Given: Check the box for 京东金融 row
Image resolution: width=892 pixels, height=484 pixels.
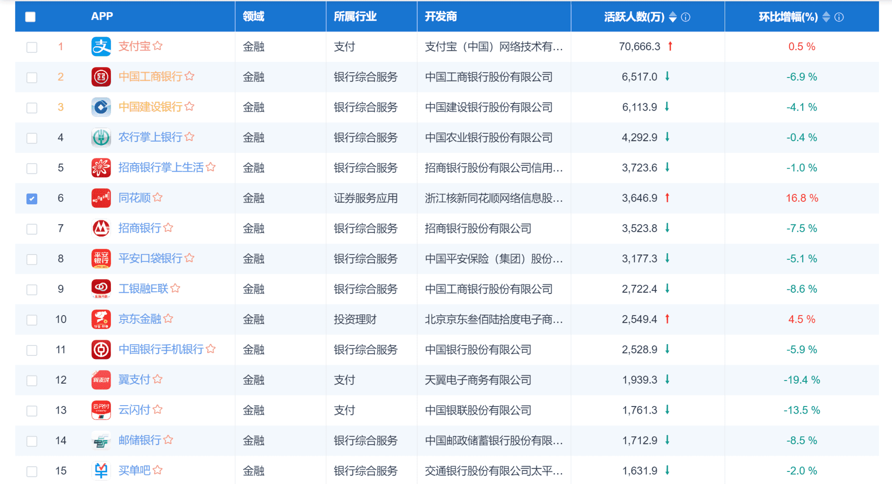Looking at the screenshot, I should 32,320.
